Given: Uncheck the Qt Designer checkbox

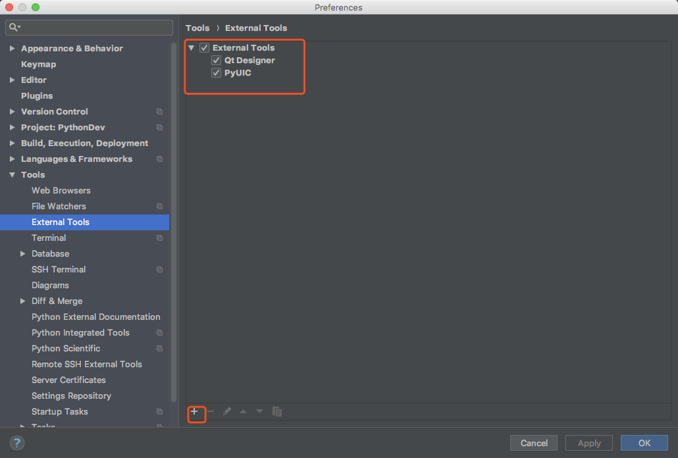Looking at the screenshot, I should (215, 60).
